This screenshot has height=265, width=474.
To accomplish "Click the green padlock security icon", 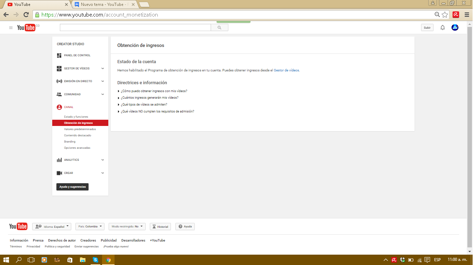I will click(x=37, y=15).
